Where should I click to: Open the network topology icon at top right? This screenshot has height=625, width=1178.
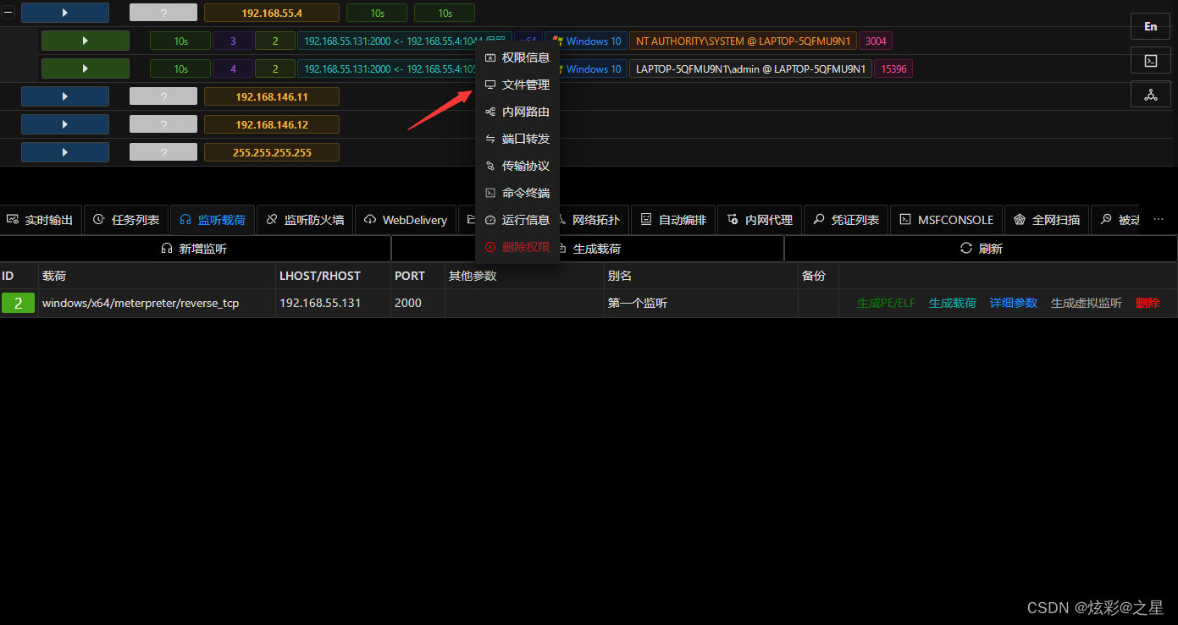(1151, 94)
